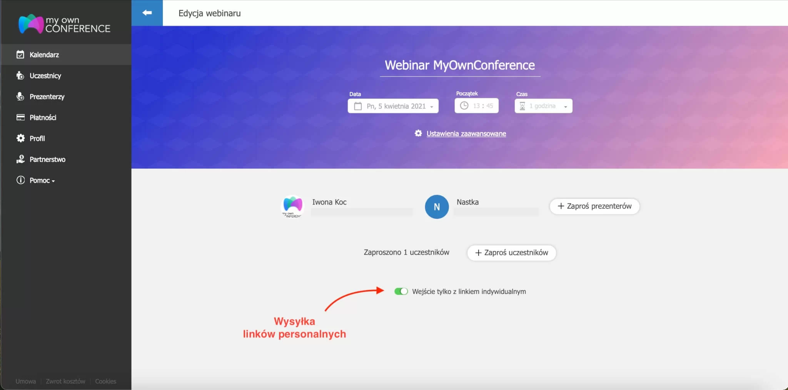788x390 pixels.
Task: Click the Partnerstwo icon in sidebar
Action: pyautogui.click(x=20, y=159)
